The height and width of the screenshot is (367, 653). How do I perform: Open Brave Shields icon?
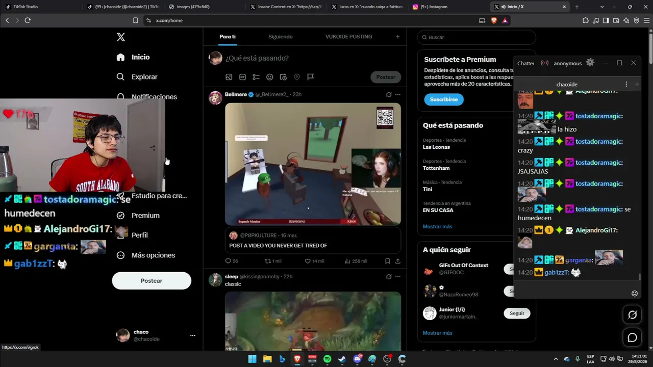pyautogui.click(x=494, y=20)
